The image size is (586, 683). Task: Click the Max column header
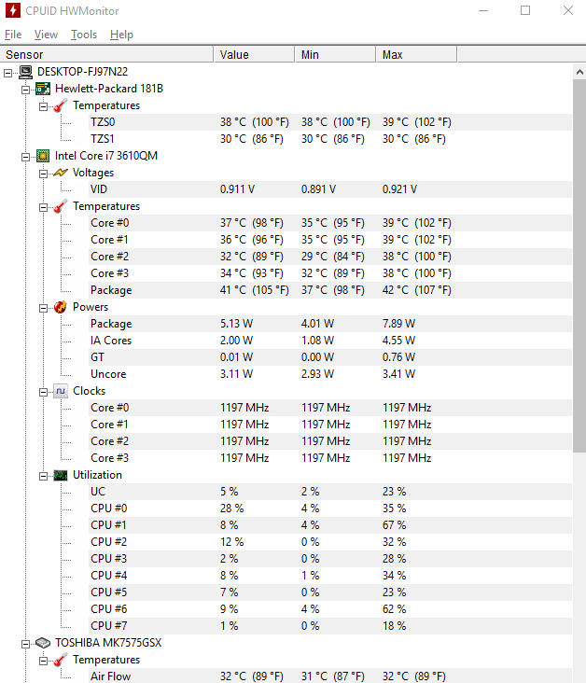416,54
